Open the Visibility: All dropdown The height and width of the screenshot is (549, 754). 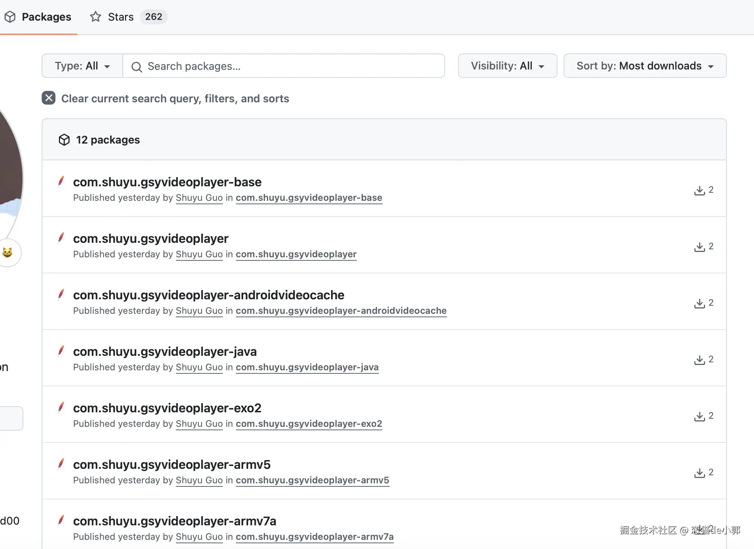click(507, 66)
